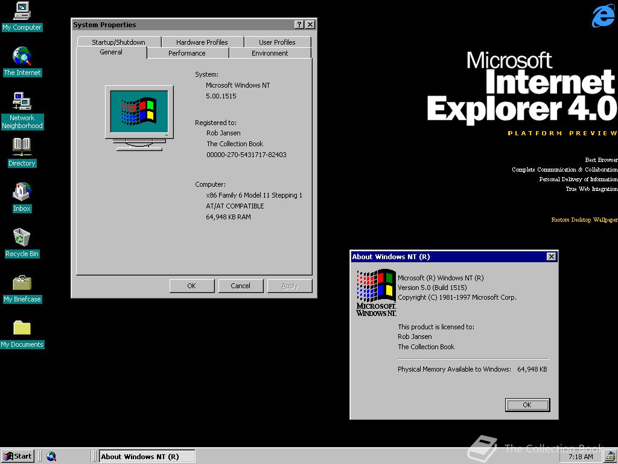Viewport: 618px width, 464px height.
Task: Click the System Properties title bar
Action: (183, 24)
